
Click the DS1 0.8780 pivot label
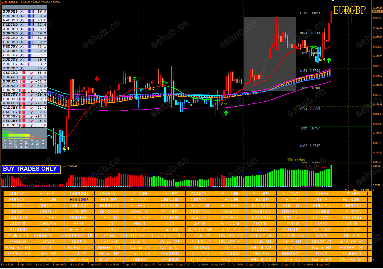tap(310, 88)
